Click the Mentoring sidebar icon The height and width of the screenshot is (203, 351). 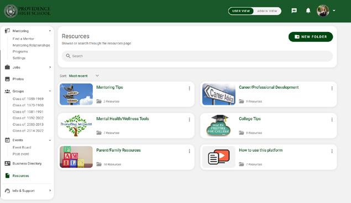coord(7,31)
